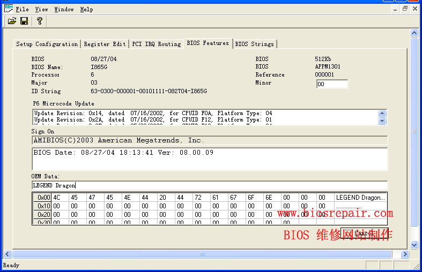Viewport: 422px width, 272px height.
Task: Click the BIOS tag APPM1301
Action: [328, 66]
